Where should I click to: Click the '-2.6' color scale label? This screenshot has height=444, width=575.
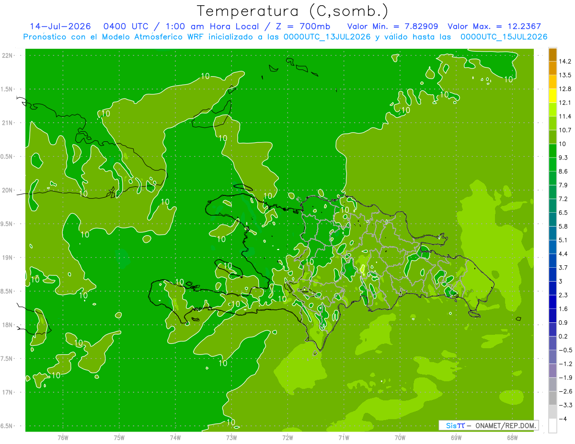tap(565, 391)
